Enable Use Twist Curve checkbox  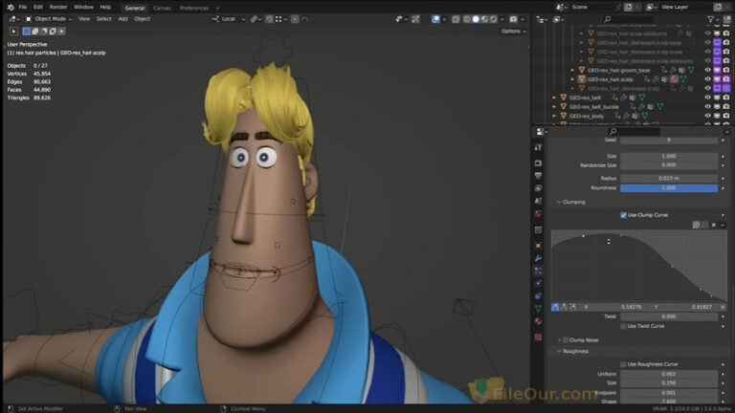(623, 326)
